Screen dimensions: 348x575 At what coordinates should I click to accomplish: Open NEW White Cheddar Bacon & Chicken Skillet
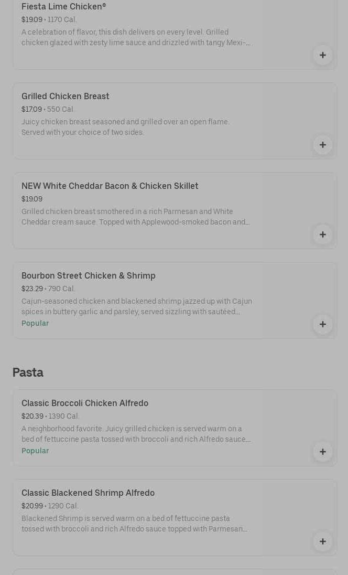tap(110, 186)
